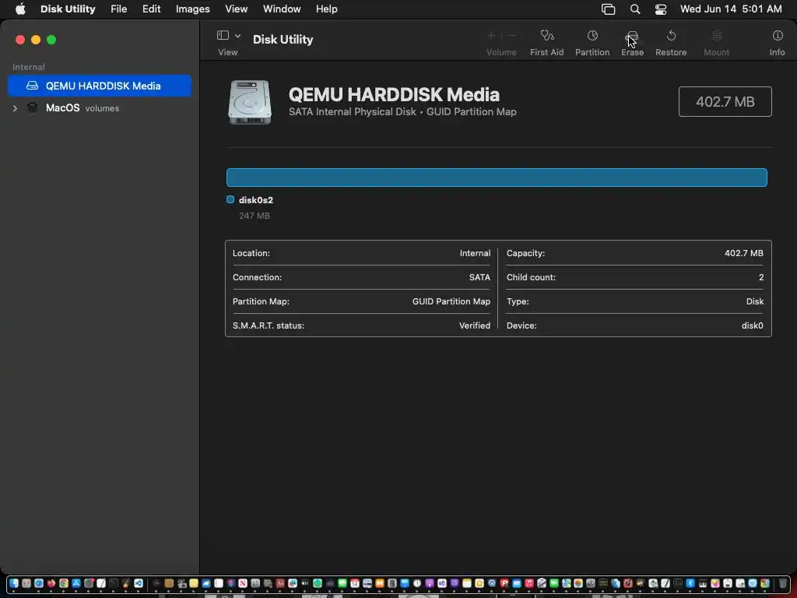The width and height of the screenshot is (797, 598).
Task: Click the Mount toolbar icon
Action: point(717,36)
